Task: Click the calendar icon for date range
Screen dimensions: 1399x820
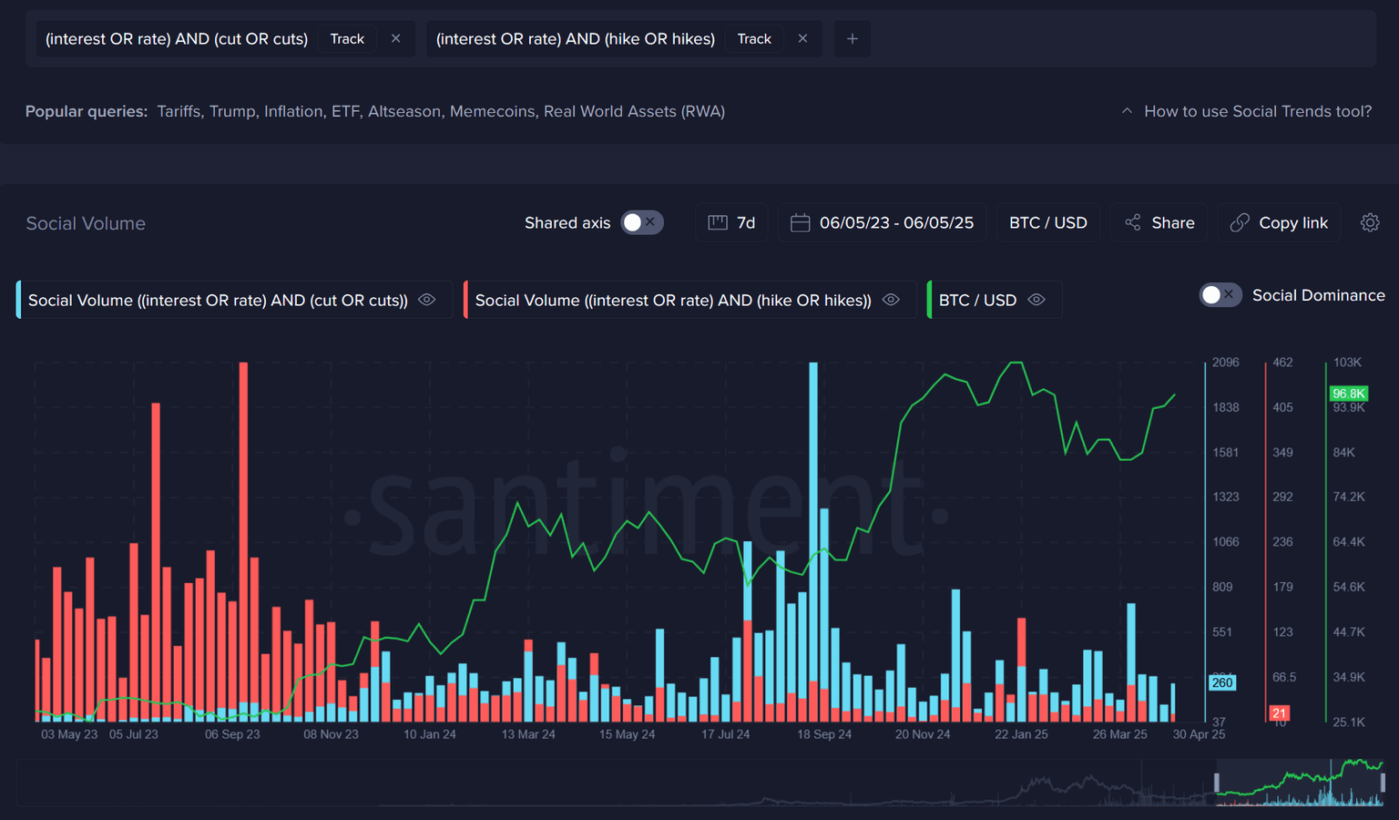Action: point(800,222)
